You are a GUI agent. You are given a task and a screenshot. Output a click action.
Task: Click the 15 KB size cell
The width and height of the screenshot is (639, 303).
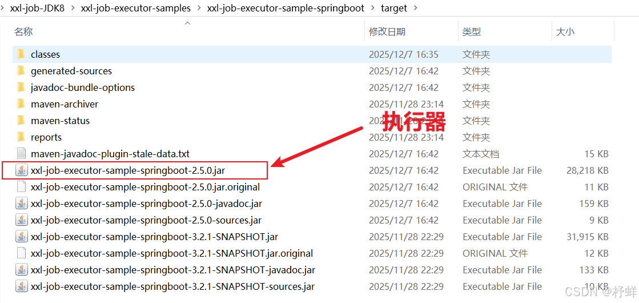pos(596,154)
